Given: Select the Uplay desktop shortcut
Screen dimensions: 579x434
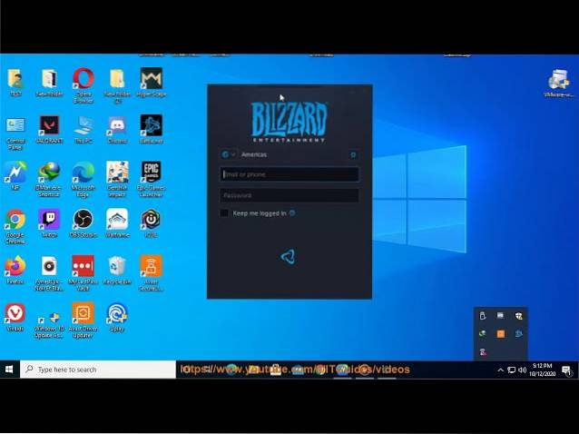Looking at the screenshot, I should pos(117,314).
